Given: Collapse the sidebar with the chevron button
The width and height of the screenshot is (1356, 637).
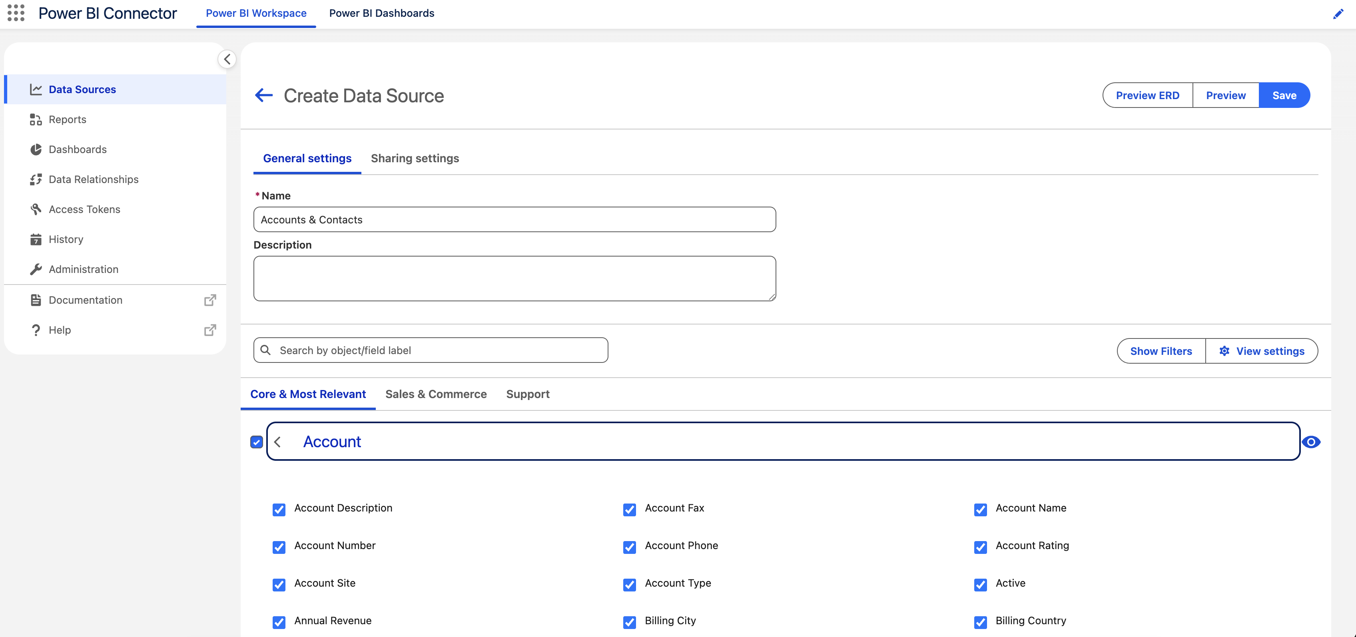Looking at the screenshot, I should pyautogui.click(x=227, y=59).
